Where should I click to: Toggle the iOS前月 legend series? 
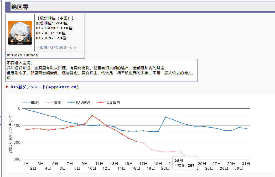[79, 102]
